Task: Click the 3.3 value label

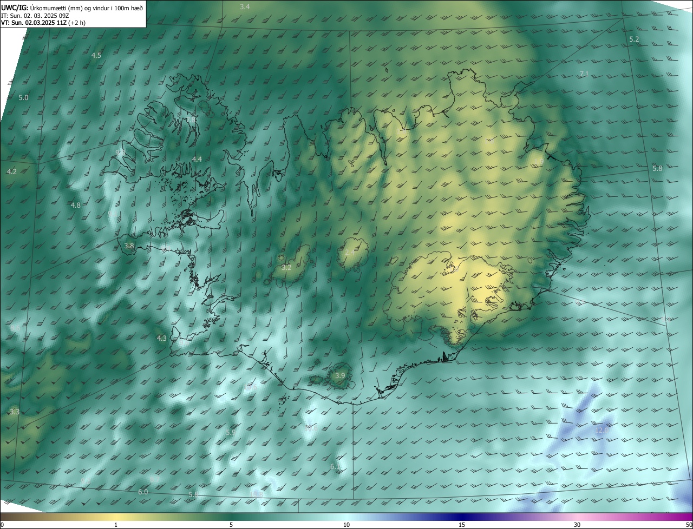Action: click(15, 412)
